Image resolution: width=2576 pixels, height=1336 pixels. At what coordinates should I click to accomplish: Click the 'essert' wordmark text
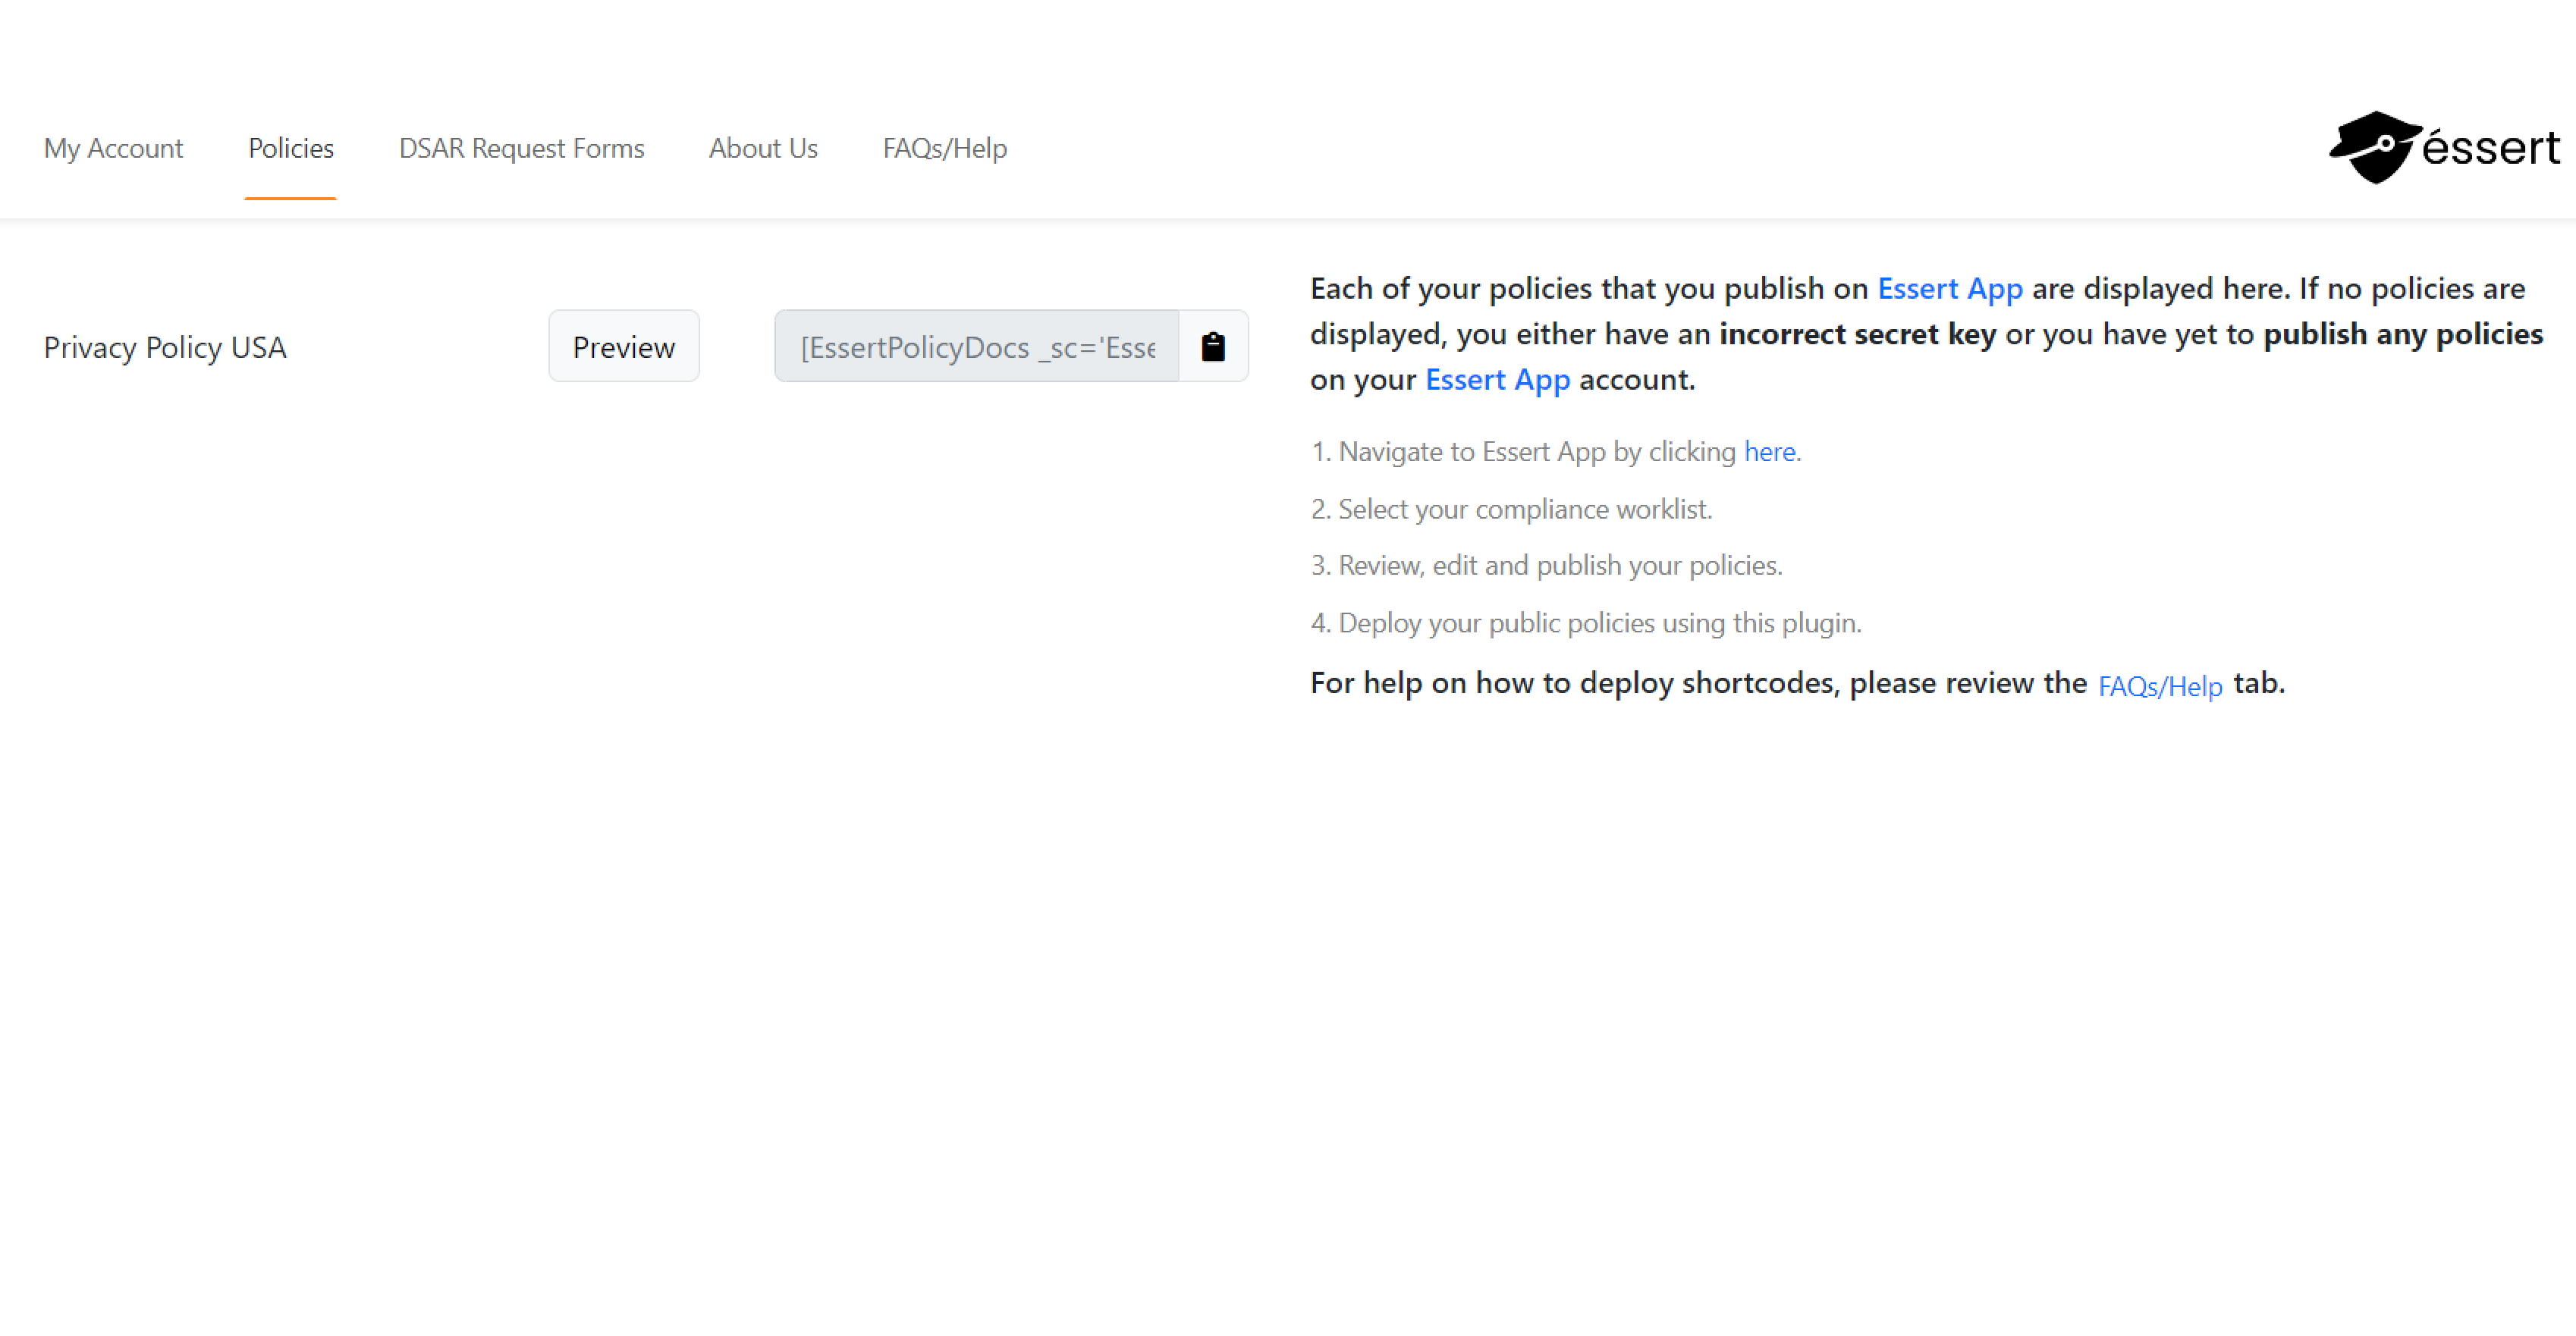click(x=2490, y=149)
